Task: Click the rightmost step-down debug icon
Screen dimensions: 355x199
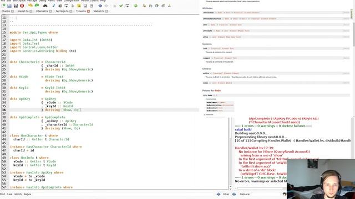Action: coord(169,6)
